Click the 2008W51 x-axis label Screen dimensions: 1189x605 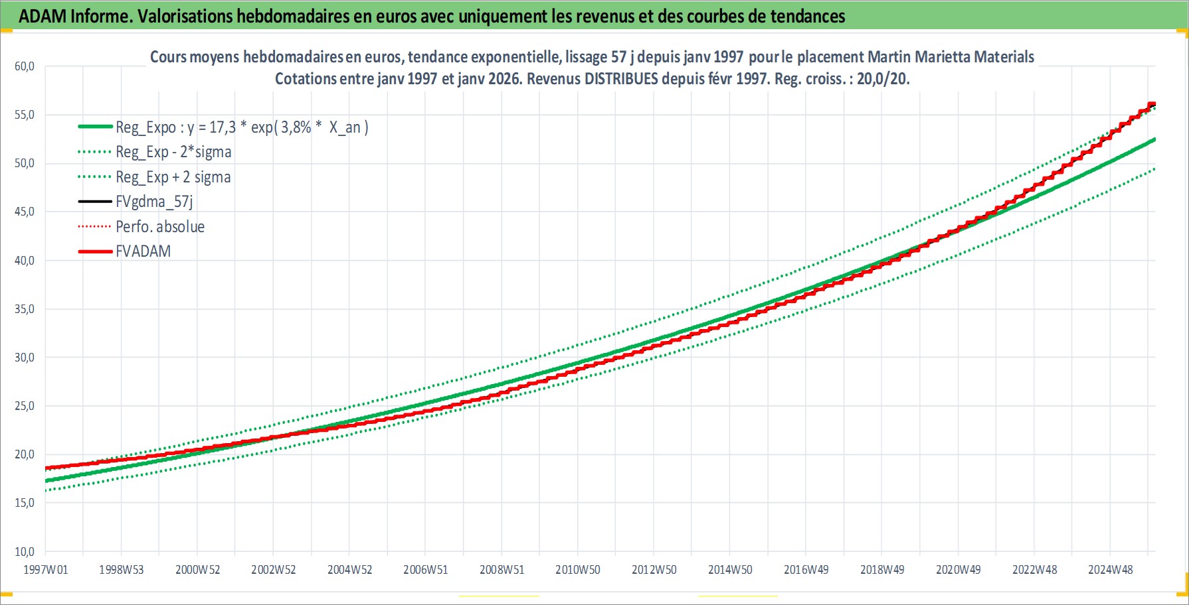(502, 570)
